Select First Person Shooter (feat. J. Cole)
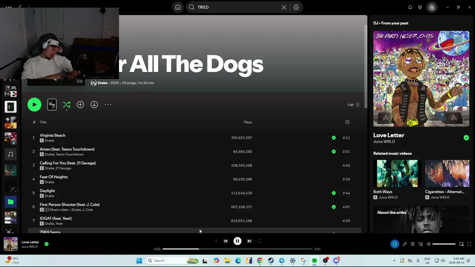This screenshot has height=267, width=475. pos(194,207)
